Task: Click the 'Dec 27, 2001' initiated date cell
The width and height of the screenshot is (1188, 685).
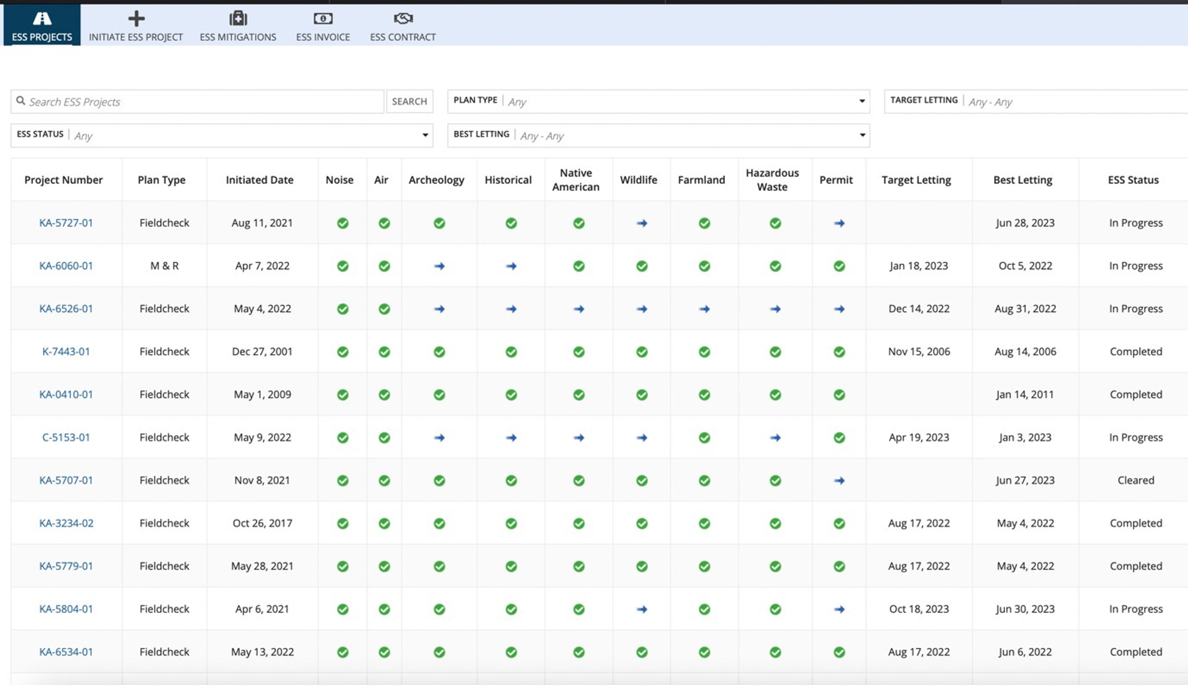Action: (262, 351)
